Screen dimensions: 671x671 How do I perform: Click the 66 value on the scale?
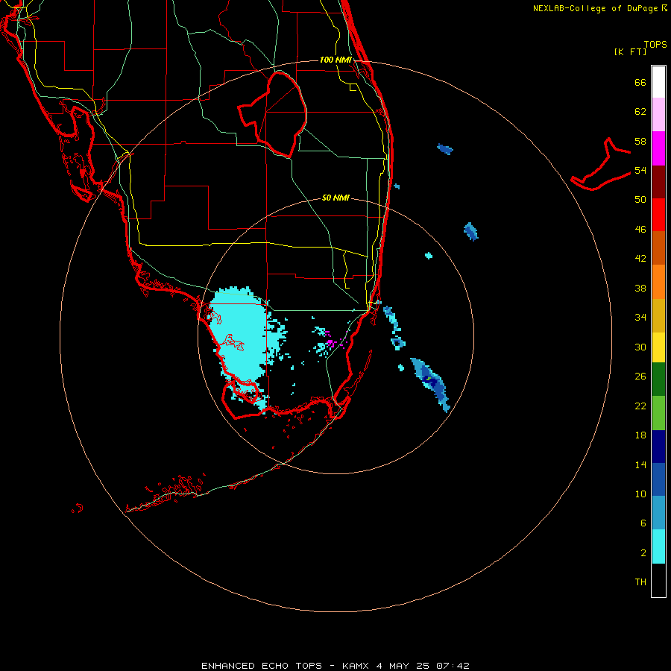(x=640, y=82)
